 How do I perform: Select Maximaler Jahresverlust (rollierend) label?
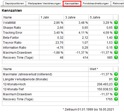pos(27,74)
